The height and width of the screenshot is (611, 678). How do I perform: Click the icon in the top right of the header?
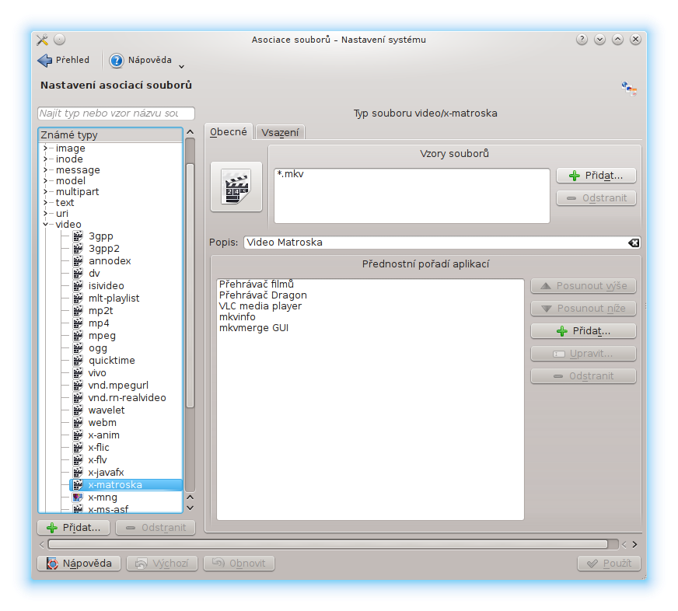click(x=629, y=89)
